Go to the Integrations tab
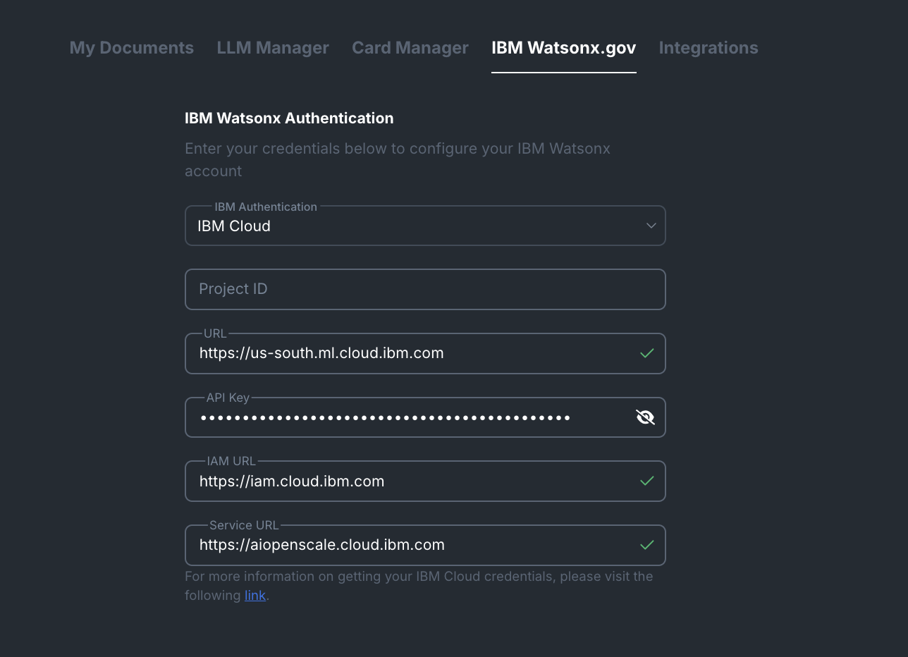 [x=708, y=48]
